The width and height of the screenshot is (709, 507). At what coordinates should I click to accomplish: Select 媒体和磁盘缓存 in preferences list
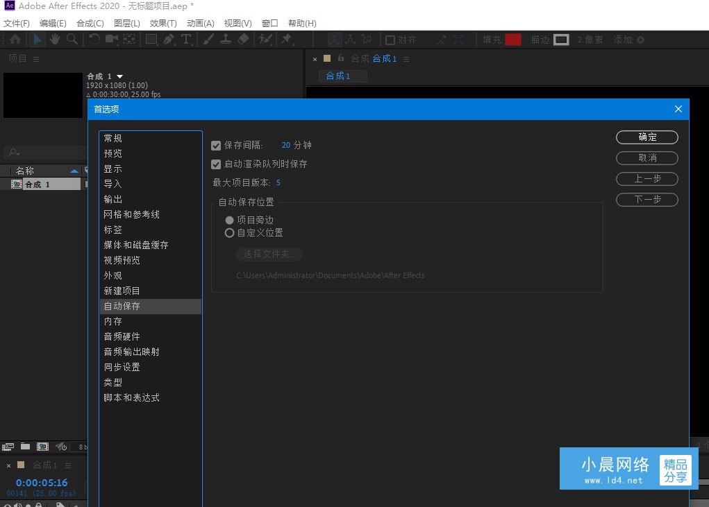click(x=150, y=245)
